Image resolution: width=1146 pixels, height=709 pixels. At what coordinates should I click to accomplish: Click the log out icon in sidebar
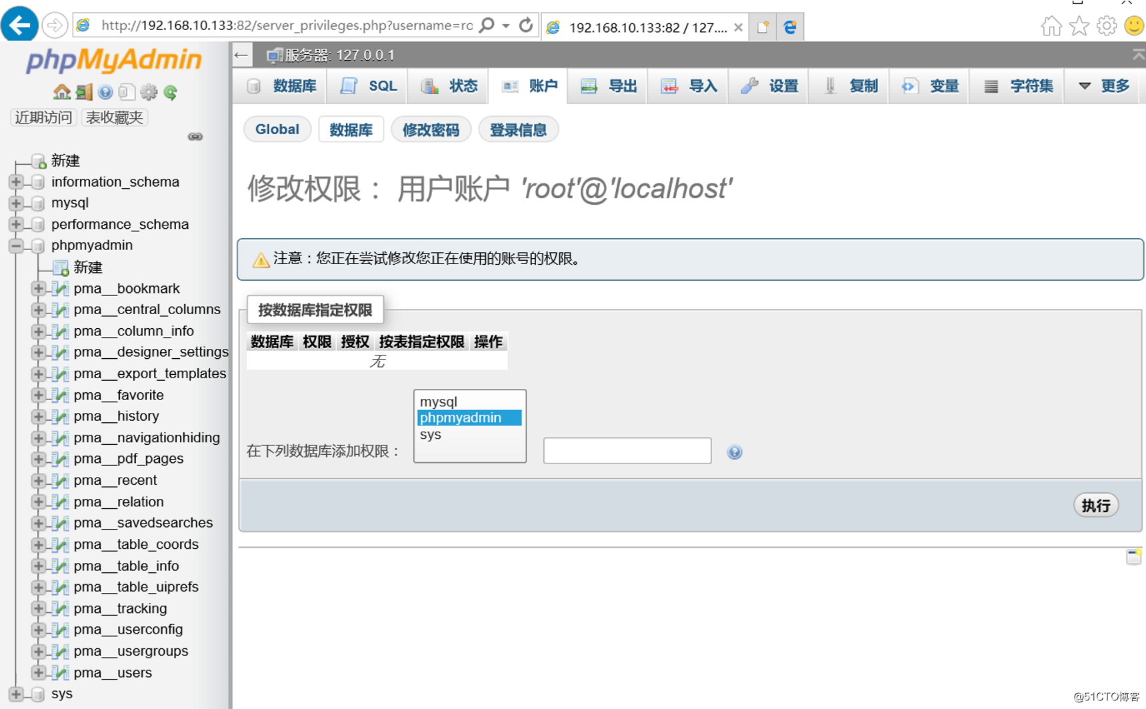(84, 92)
